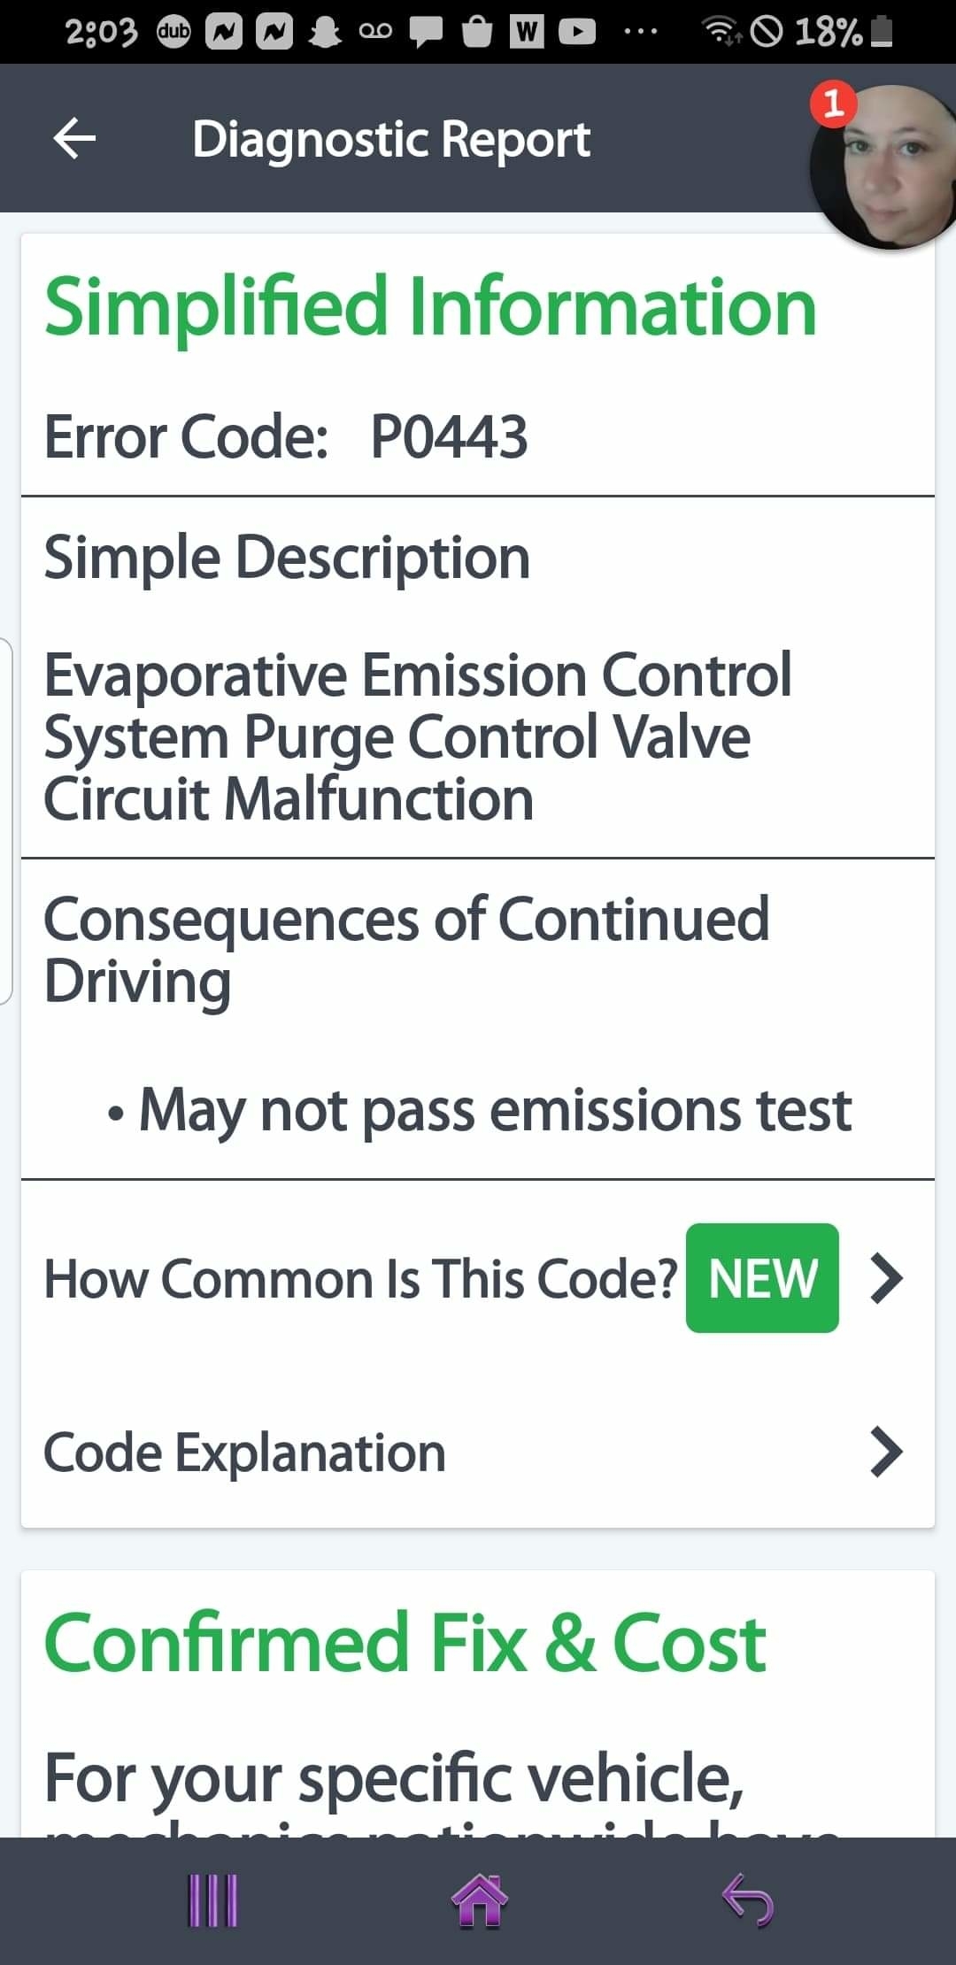The image size is (956, 1965).
Task: Tap the voicemail status bar icon
Action: (x=375, y=33)
